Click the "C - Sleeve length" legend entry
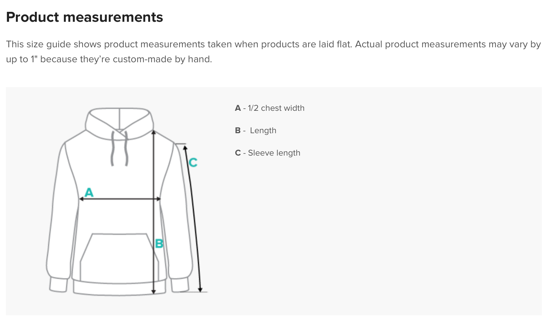 click(x=267, y=153)
